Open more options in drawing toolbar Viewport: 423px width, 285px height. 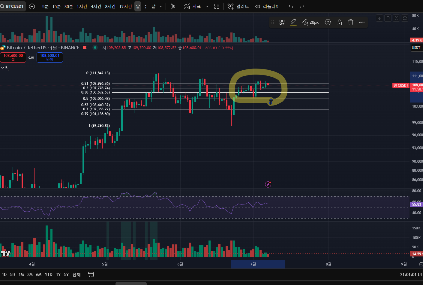pyautogui.click(x=362, y=22)
